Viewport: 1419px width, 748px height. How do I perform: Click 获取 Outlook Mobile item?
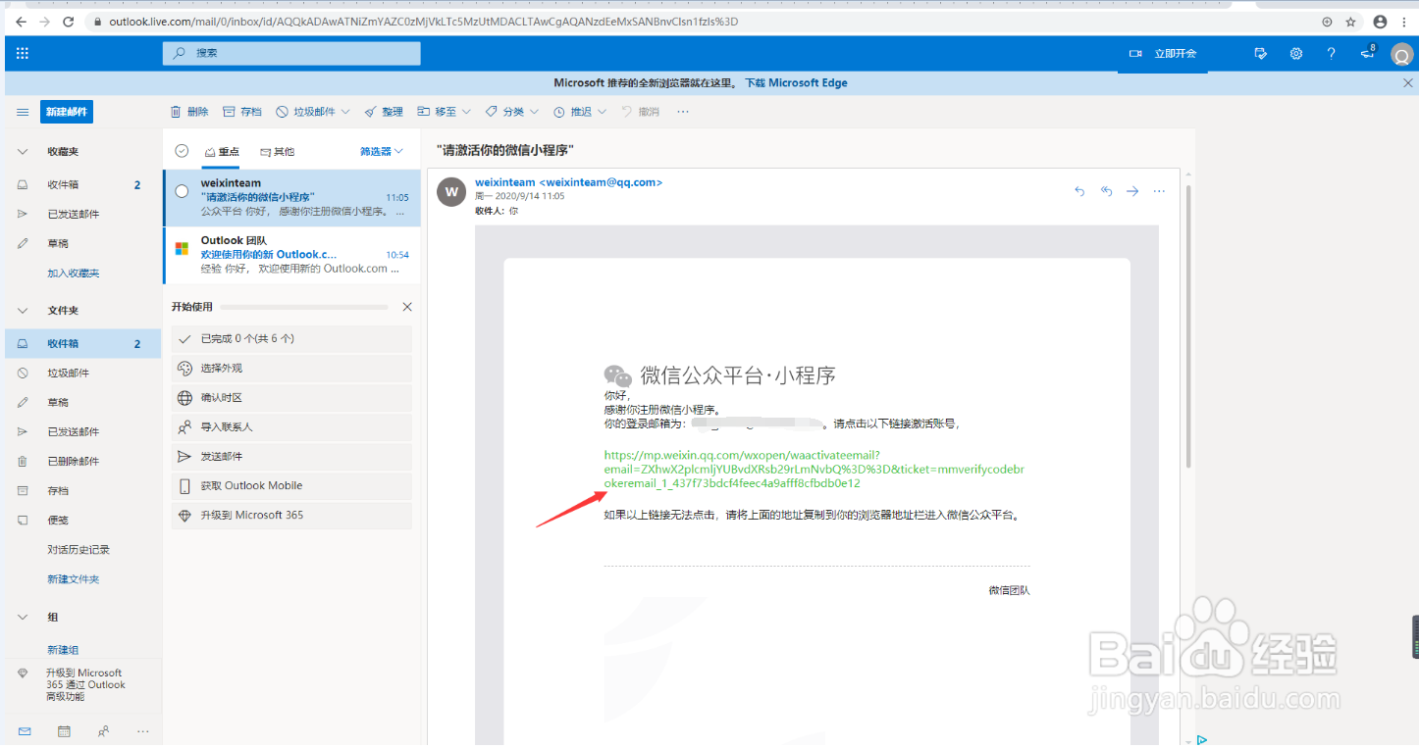tap(291, 486)
